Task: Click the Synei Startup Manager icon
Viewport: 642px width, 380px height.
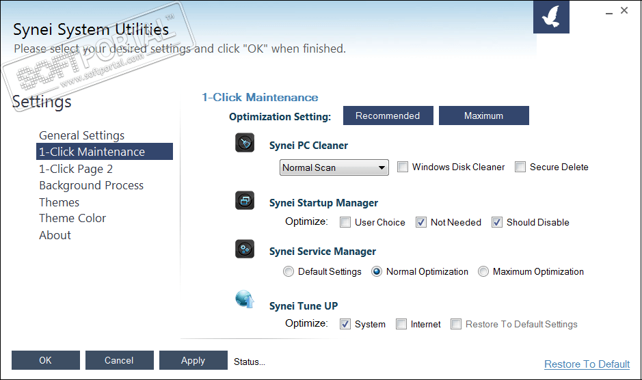Action: coord(245,201)
